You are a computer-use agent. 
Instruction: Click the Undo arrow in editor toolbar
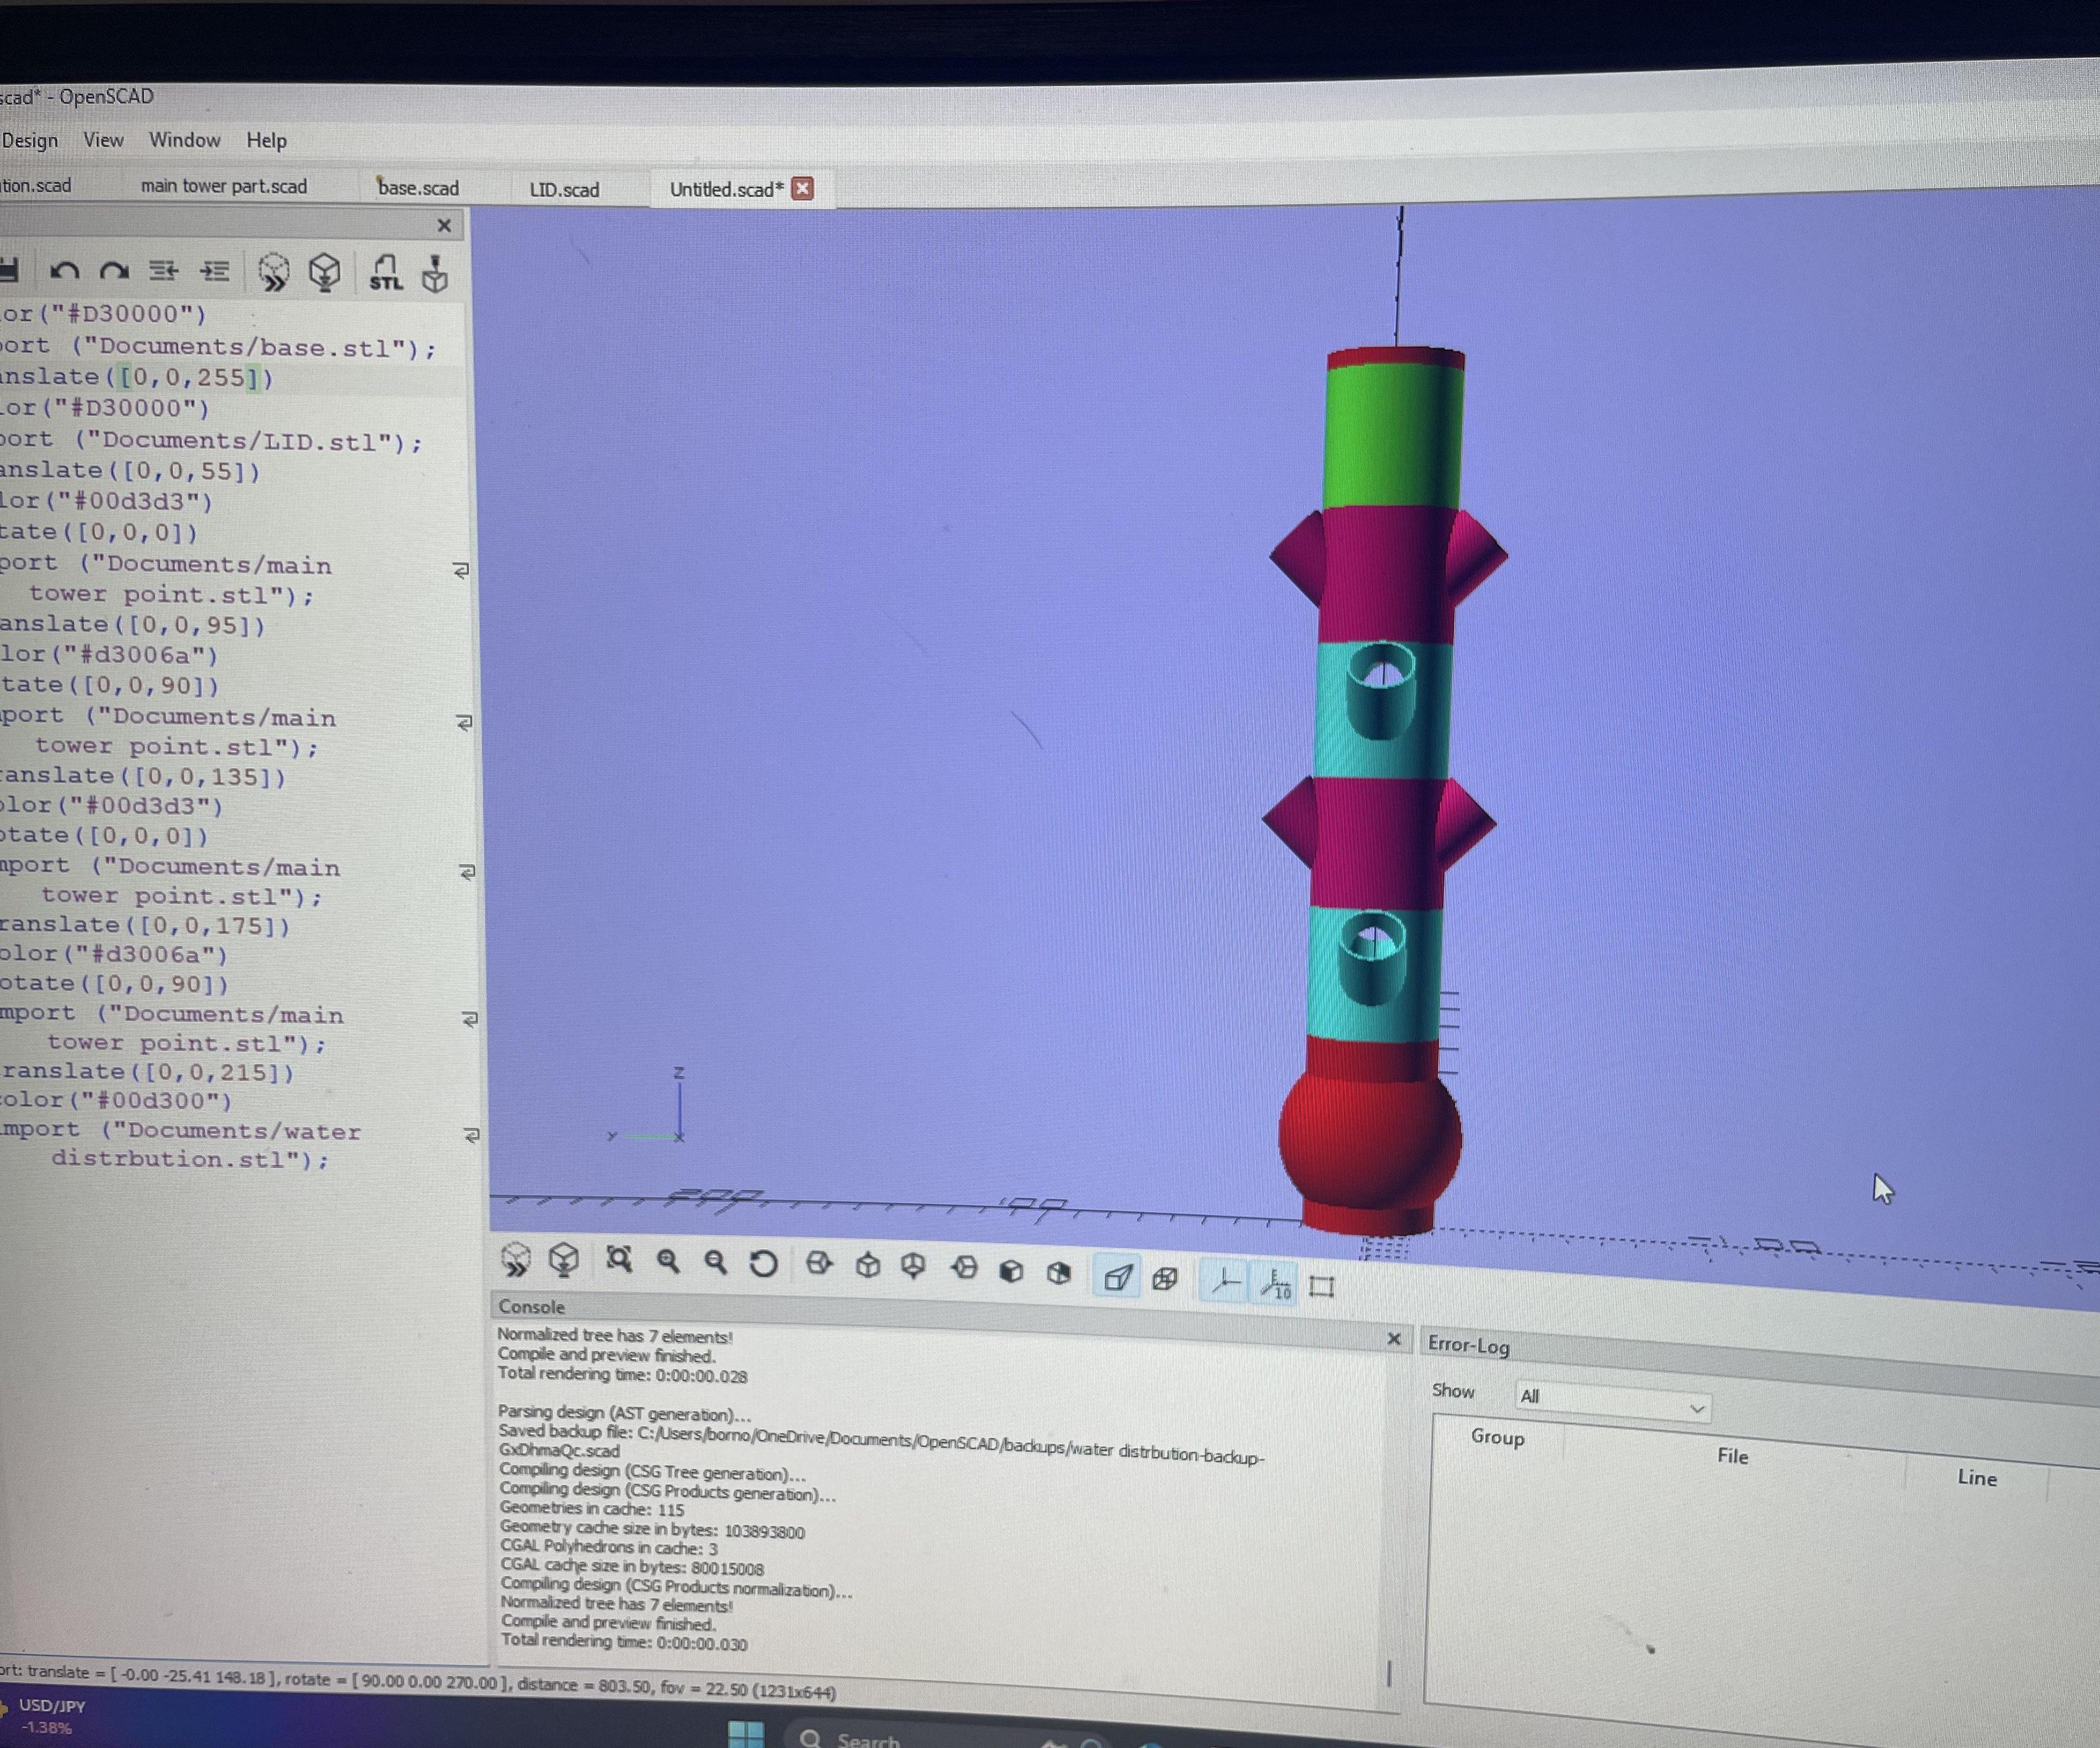(x=65, y=271)
